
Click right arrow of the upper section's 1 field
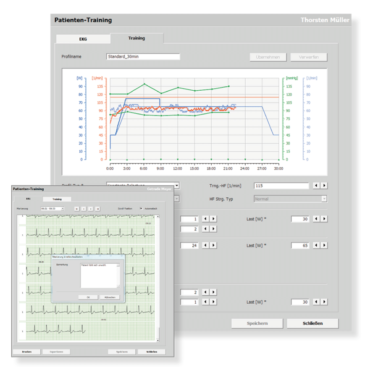point(213,219)
